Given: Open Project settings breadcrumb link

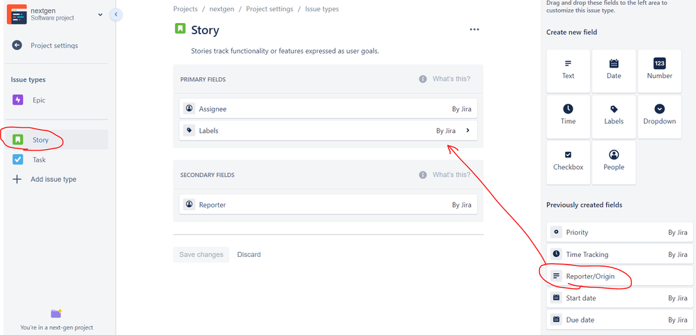Looking at the screenshot, I should coord(270,9).
